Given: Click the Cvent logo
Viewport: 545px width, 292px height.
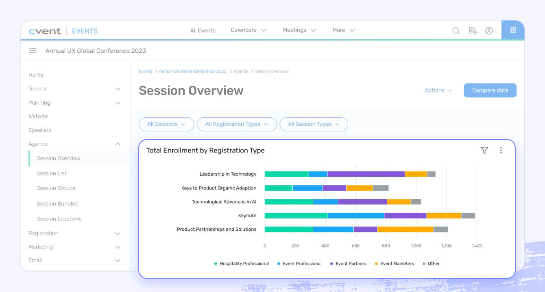Looking at the screenshot, I should [45, 31].
